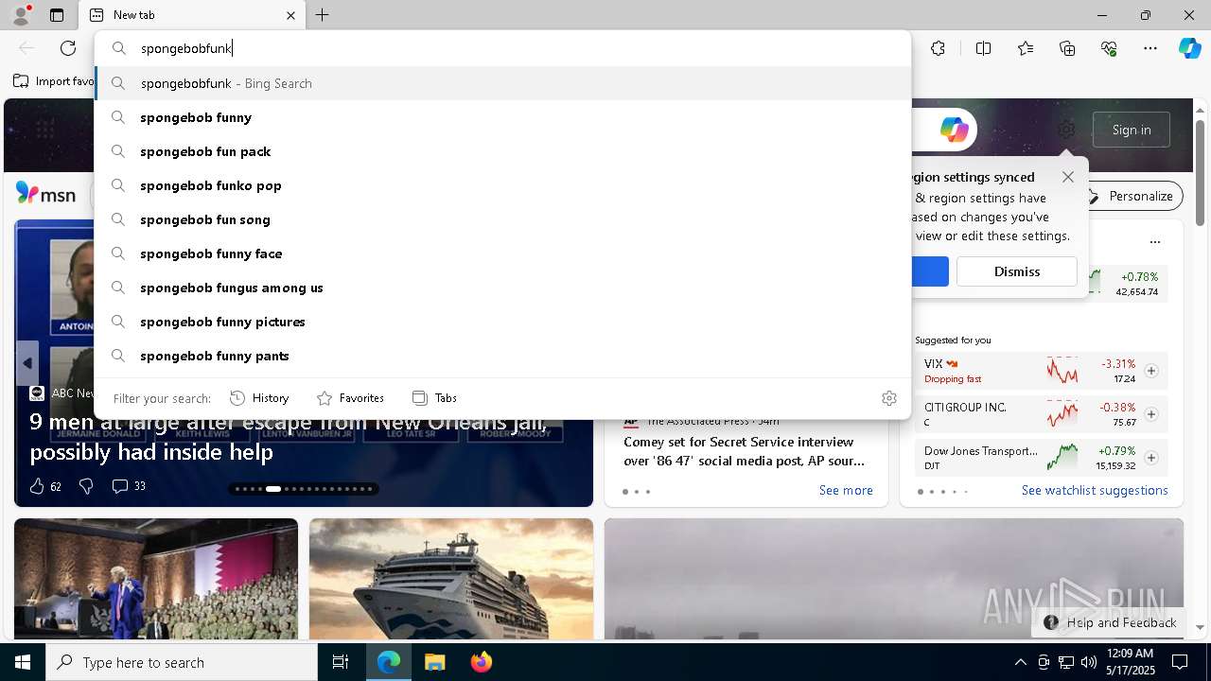Open Import favorites bookmark item
The height and width of the screenshot is (681, 1211).
coord(54,81)
